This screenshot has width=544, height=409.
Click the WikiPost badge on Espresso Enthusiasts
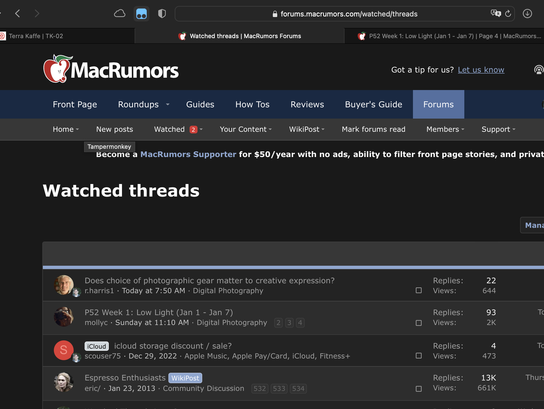click(185, 378)
